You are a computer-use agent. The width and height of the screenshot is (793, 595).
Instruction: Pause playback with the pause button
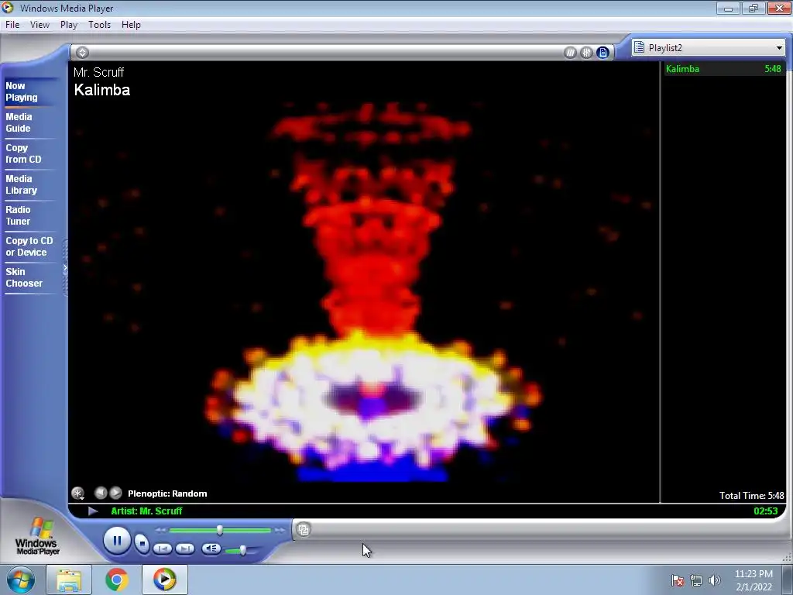pos(118,540)
